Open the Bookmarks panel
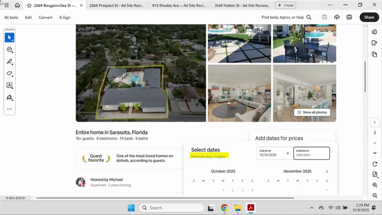The height and width of the screenshot is (215, 382). pos(375,43)
